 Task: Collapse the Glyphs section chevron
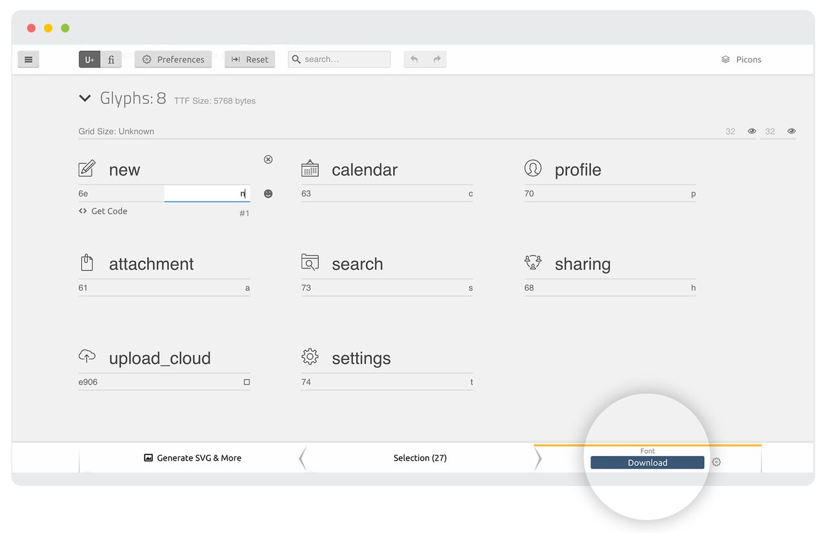click(x=85, y=98)
